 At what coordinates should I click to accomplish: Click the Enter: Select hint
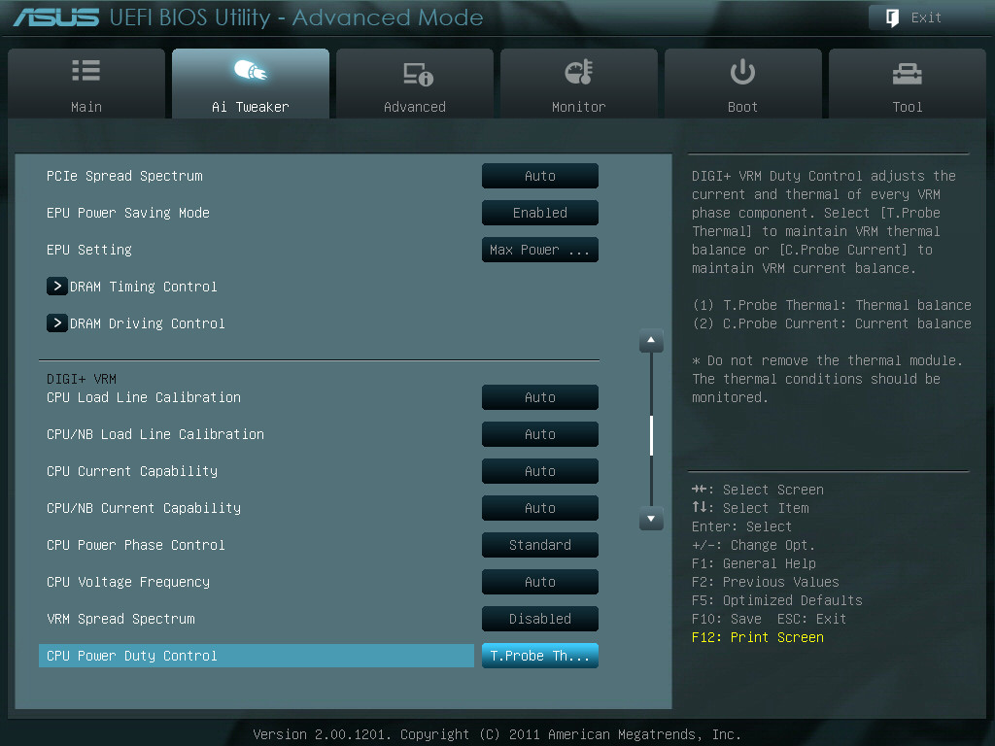tap(741, 526)
